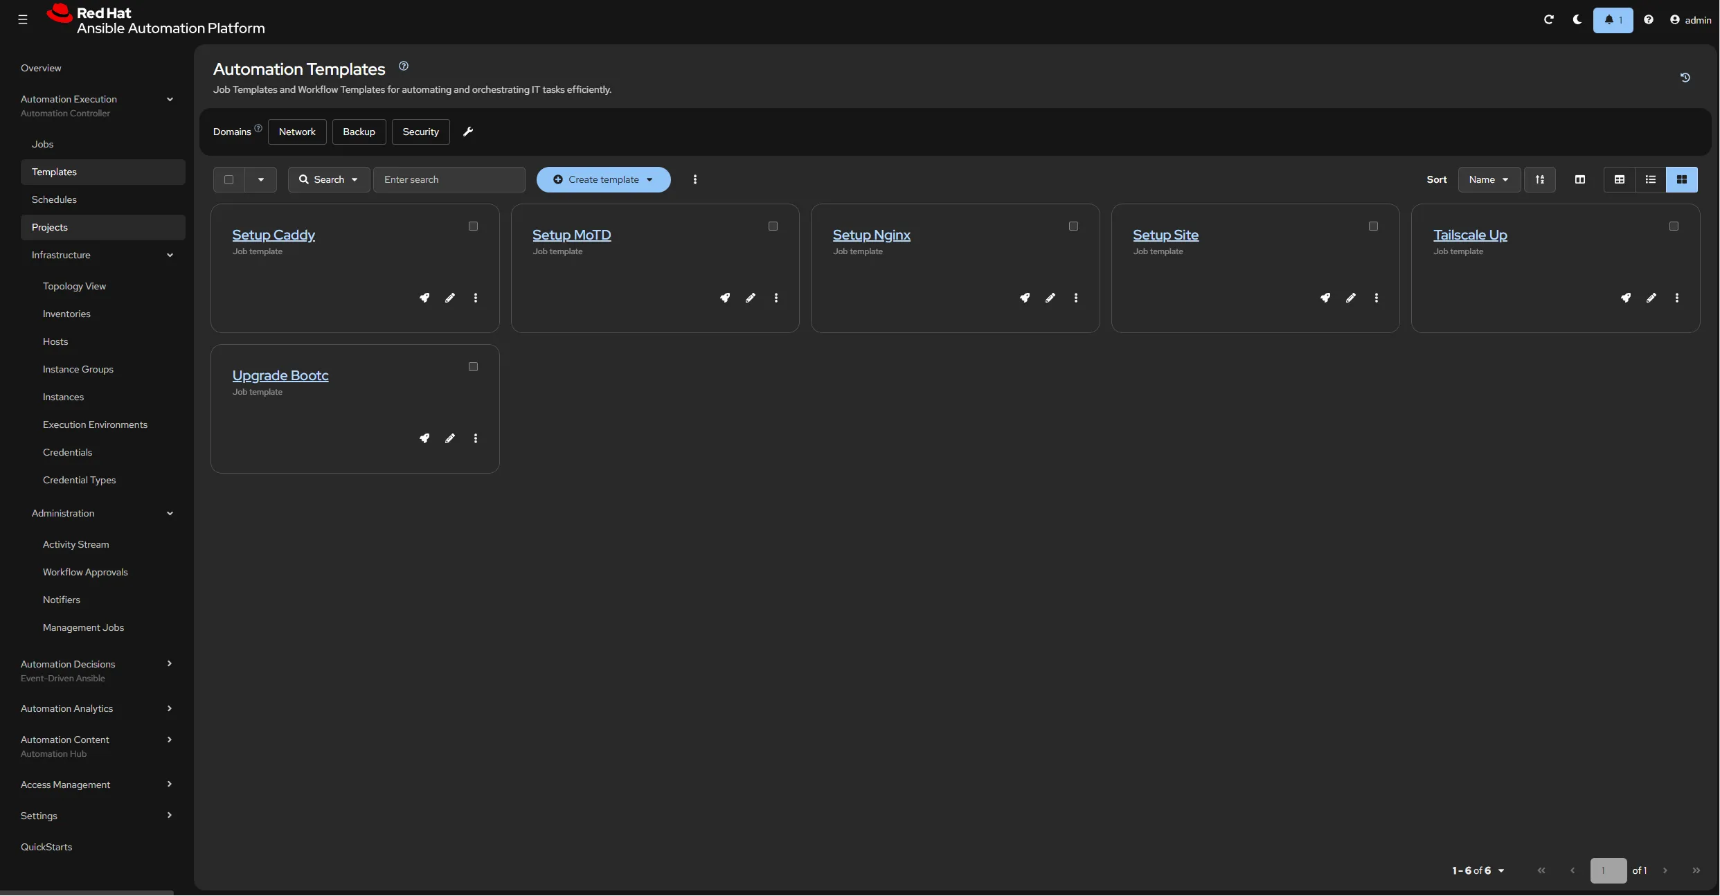Launch the Tailscale Up template
Screen dimensions: 1720x896
pyautogui.click(x=1626, y=298)
